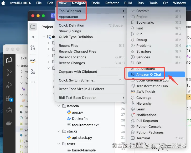
Task: Select Reset Font Size in All Editors
Action: pyautogui.click(x=91, y=89)
